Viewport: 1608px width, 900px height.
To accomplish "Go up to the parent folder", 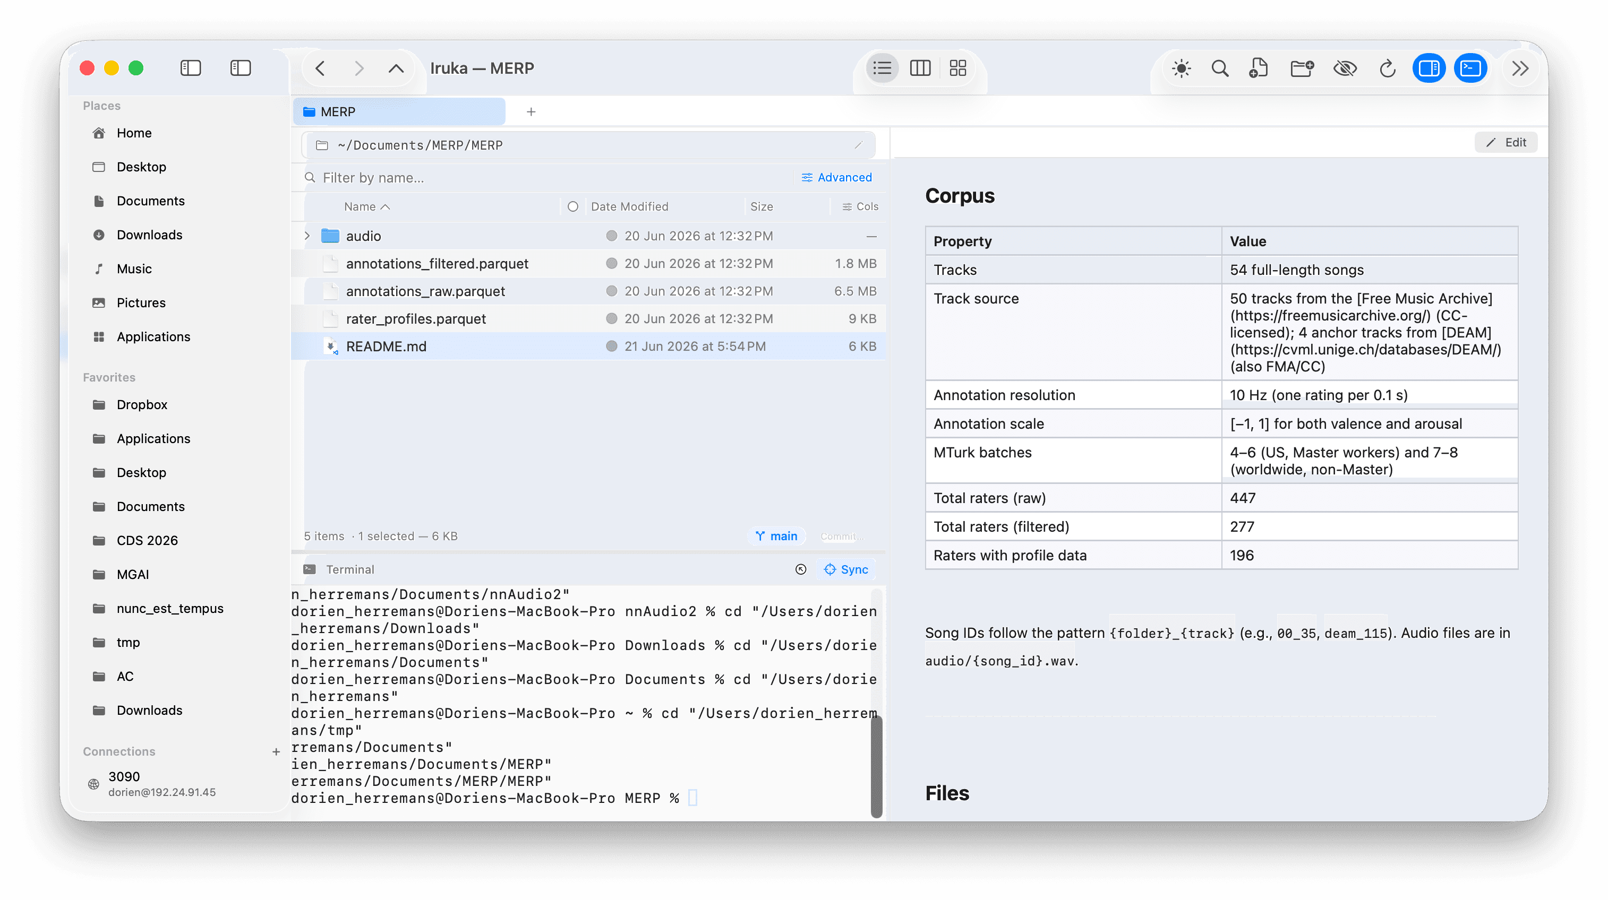I will point(396,68).
